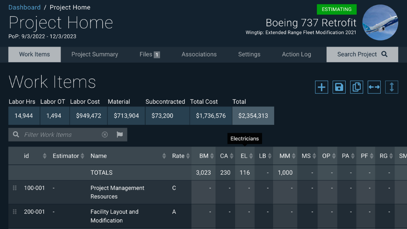The image size is (407, 229).
Task: Click the TOTALS row MM value 1,000
Action: pos(285,173)
